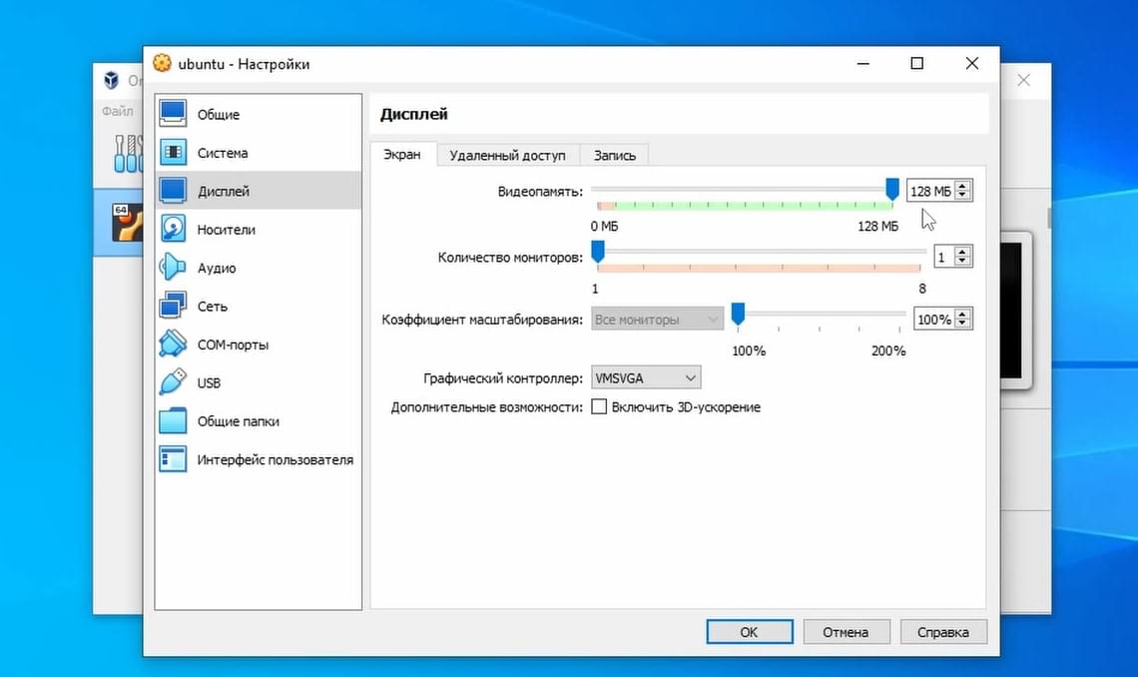The image size is (1138, 677).
Task: Switch to the Экран tab
Action: tap(402, 155)
